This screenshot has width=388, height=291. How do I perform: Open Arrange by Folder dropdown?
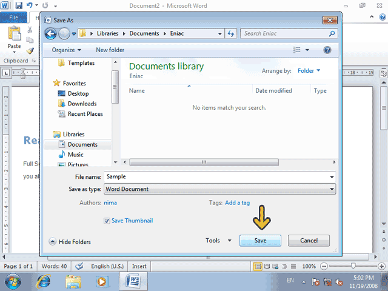[x=309, y=71]
